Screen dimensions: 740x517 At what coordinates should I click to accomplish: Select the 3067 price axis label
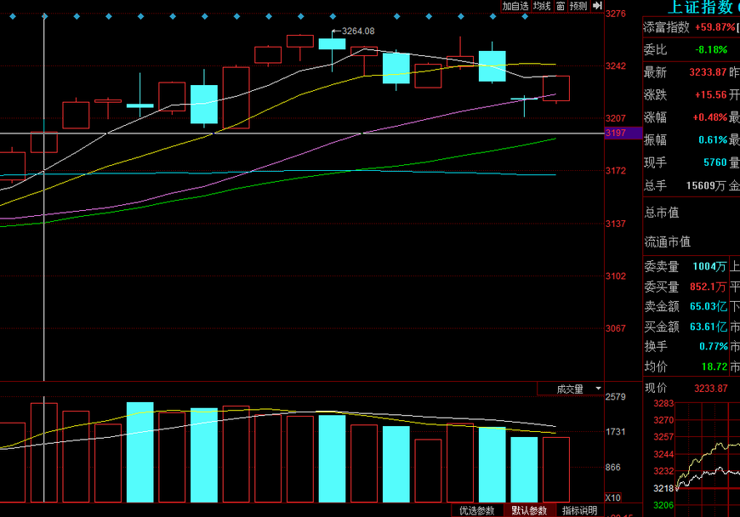pyautogui.click(x=616, y=328)
